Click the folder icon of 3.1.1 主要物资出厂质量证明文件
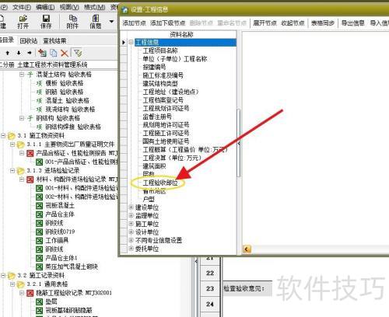 coord(21,145)
